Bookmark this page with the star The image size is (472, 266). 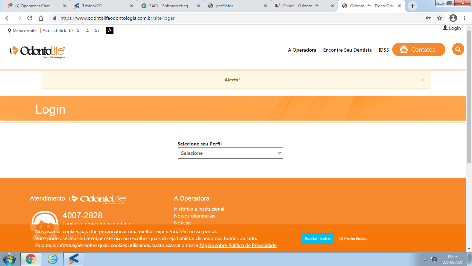[x=439, y=18]
